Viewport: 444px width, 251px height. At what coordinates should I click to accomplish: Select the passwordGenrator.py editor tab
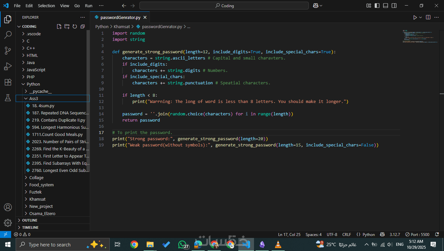120,18
